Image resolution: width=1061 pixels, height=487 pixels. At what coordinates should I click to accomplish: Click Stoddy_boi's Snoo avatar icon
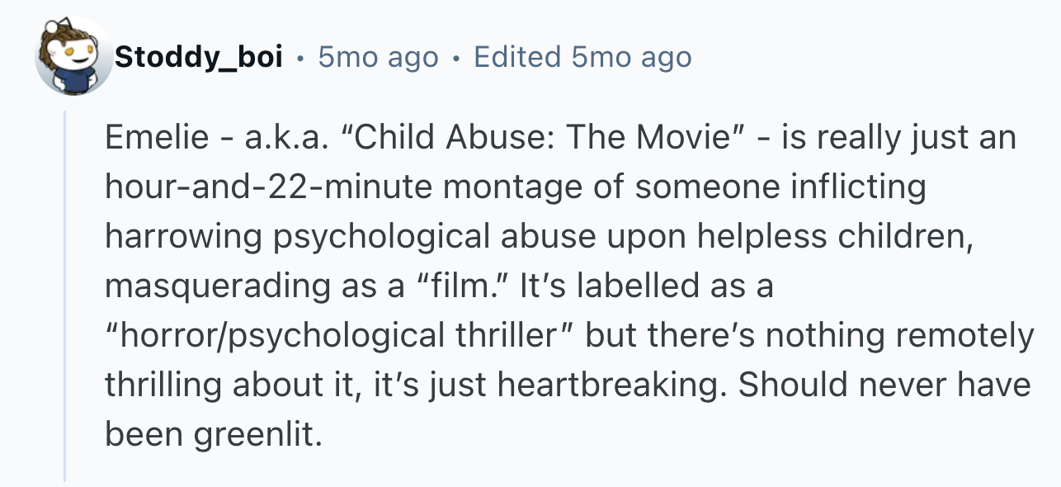[x=75, y=56]
